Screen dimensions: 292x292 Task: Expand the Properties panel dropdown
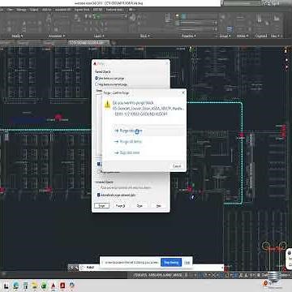click(x=189, y=36)
